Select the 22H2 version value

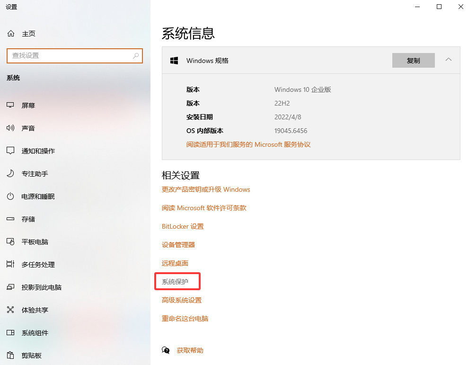(x=282, y=103)
